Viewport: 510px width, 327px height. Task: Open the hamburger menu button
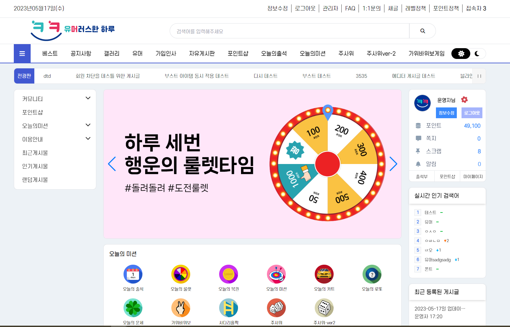coord(22,54)
